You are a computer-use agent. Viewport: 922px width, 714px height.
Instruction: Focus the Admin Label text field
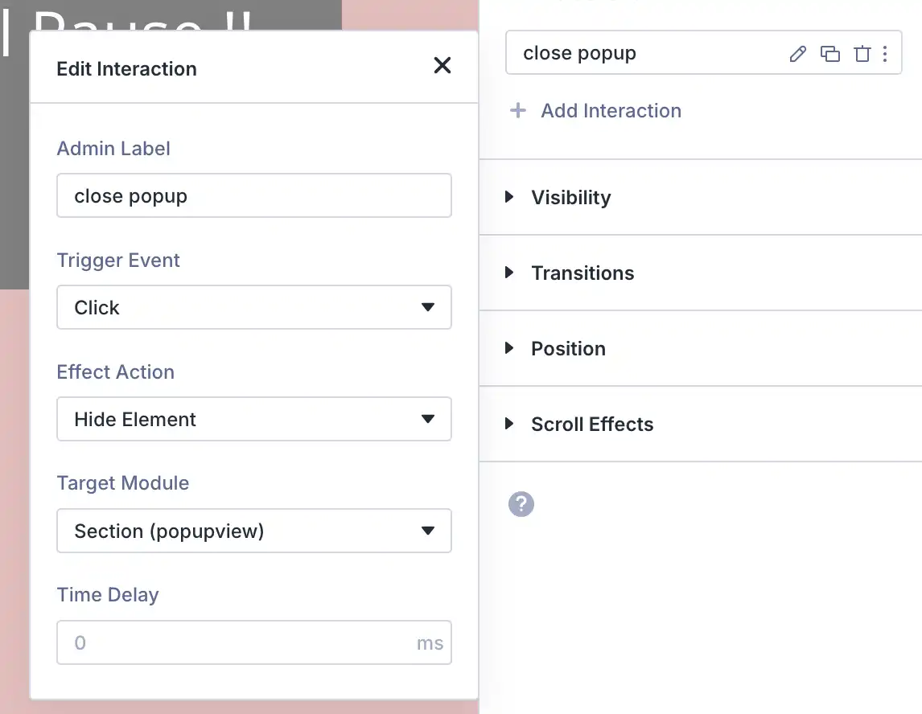pos(254,196)
